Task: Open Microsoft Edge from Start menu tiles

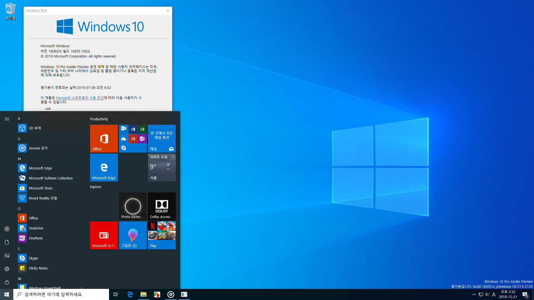Action: point(104,167)
